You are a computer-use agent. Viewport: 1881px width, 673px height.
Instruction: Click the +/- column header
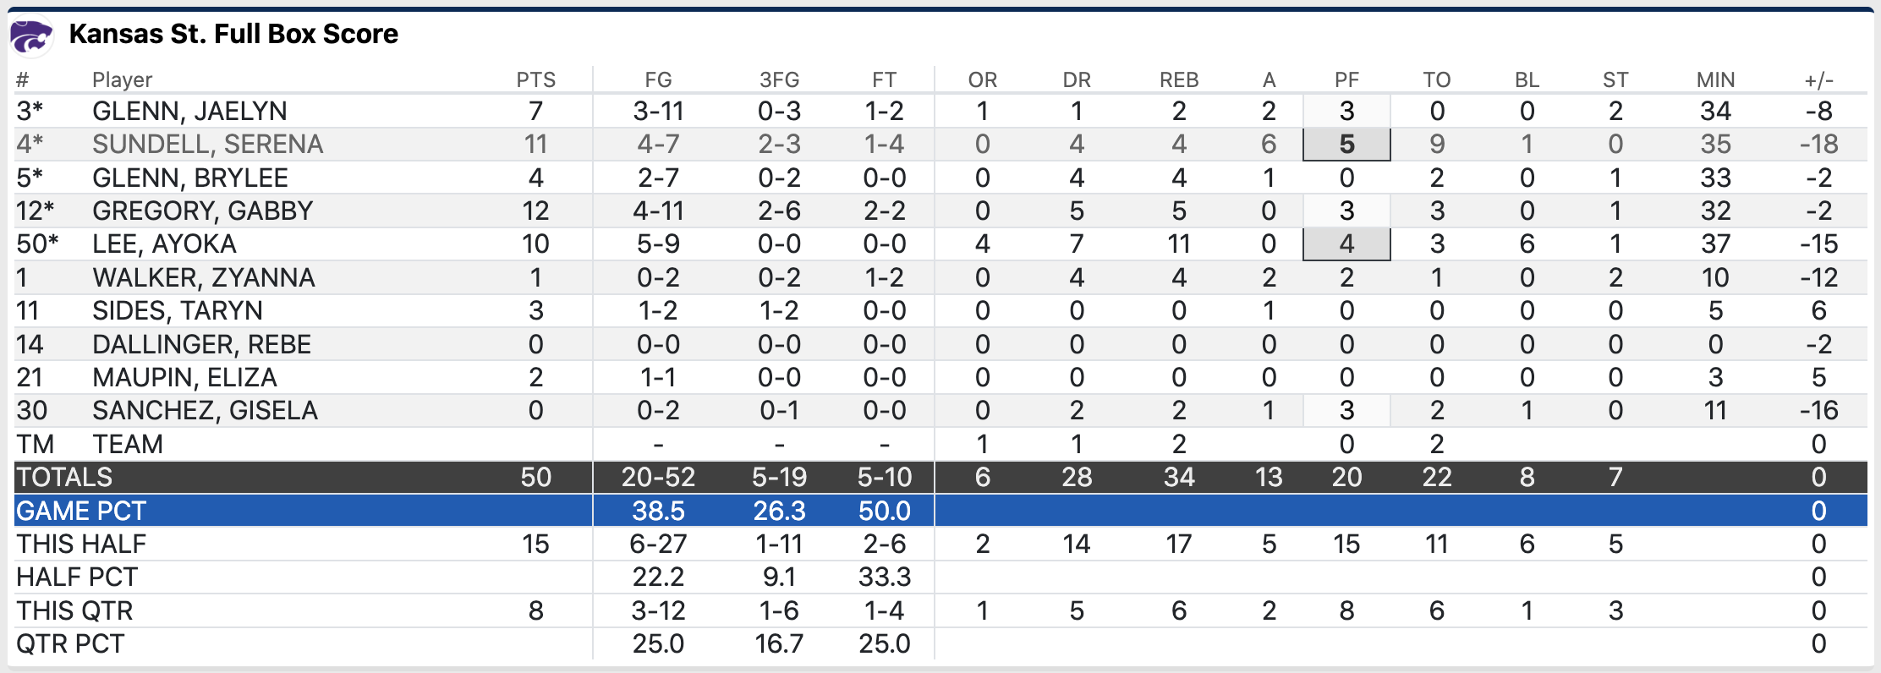coord(1818,79)
